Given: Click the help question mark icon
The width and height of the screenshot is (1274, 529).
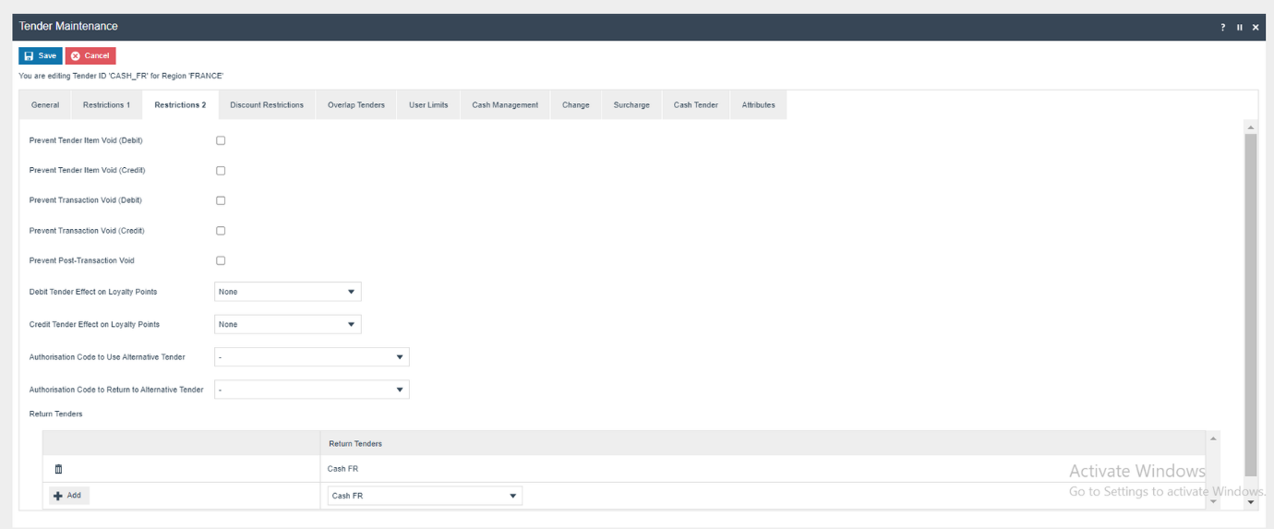Looking at the screenshot, I should coord(1223,28).
